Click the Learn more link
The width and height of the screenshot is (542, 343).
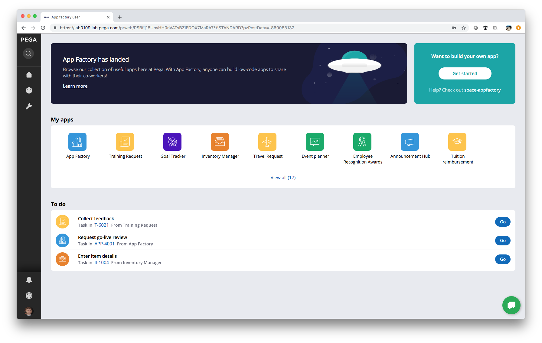(x=75, y=86)
